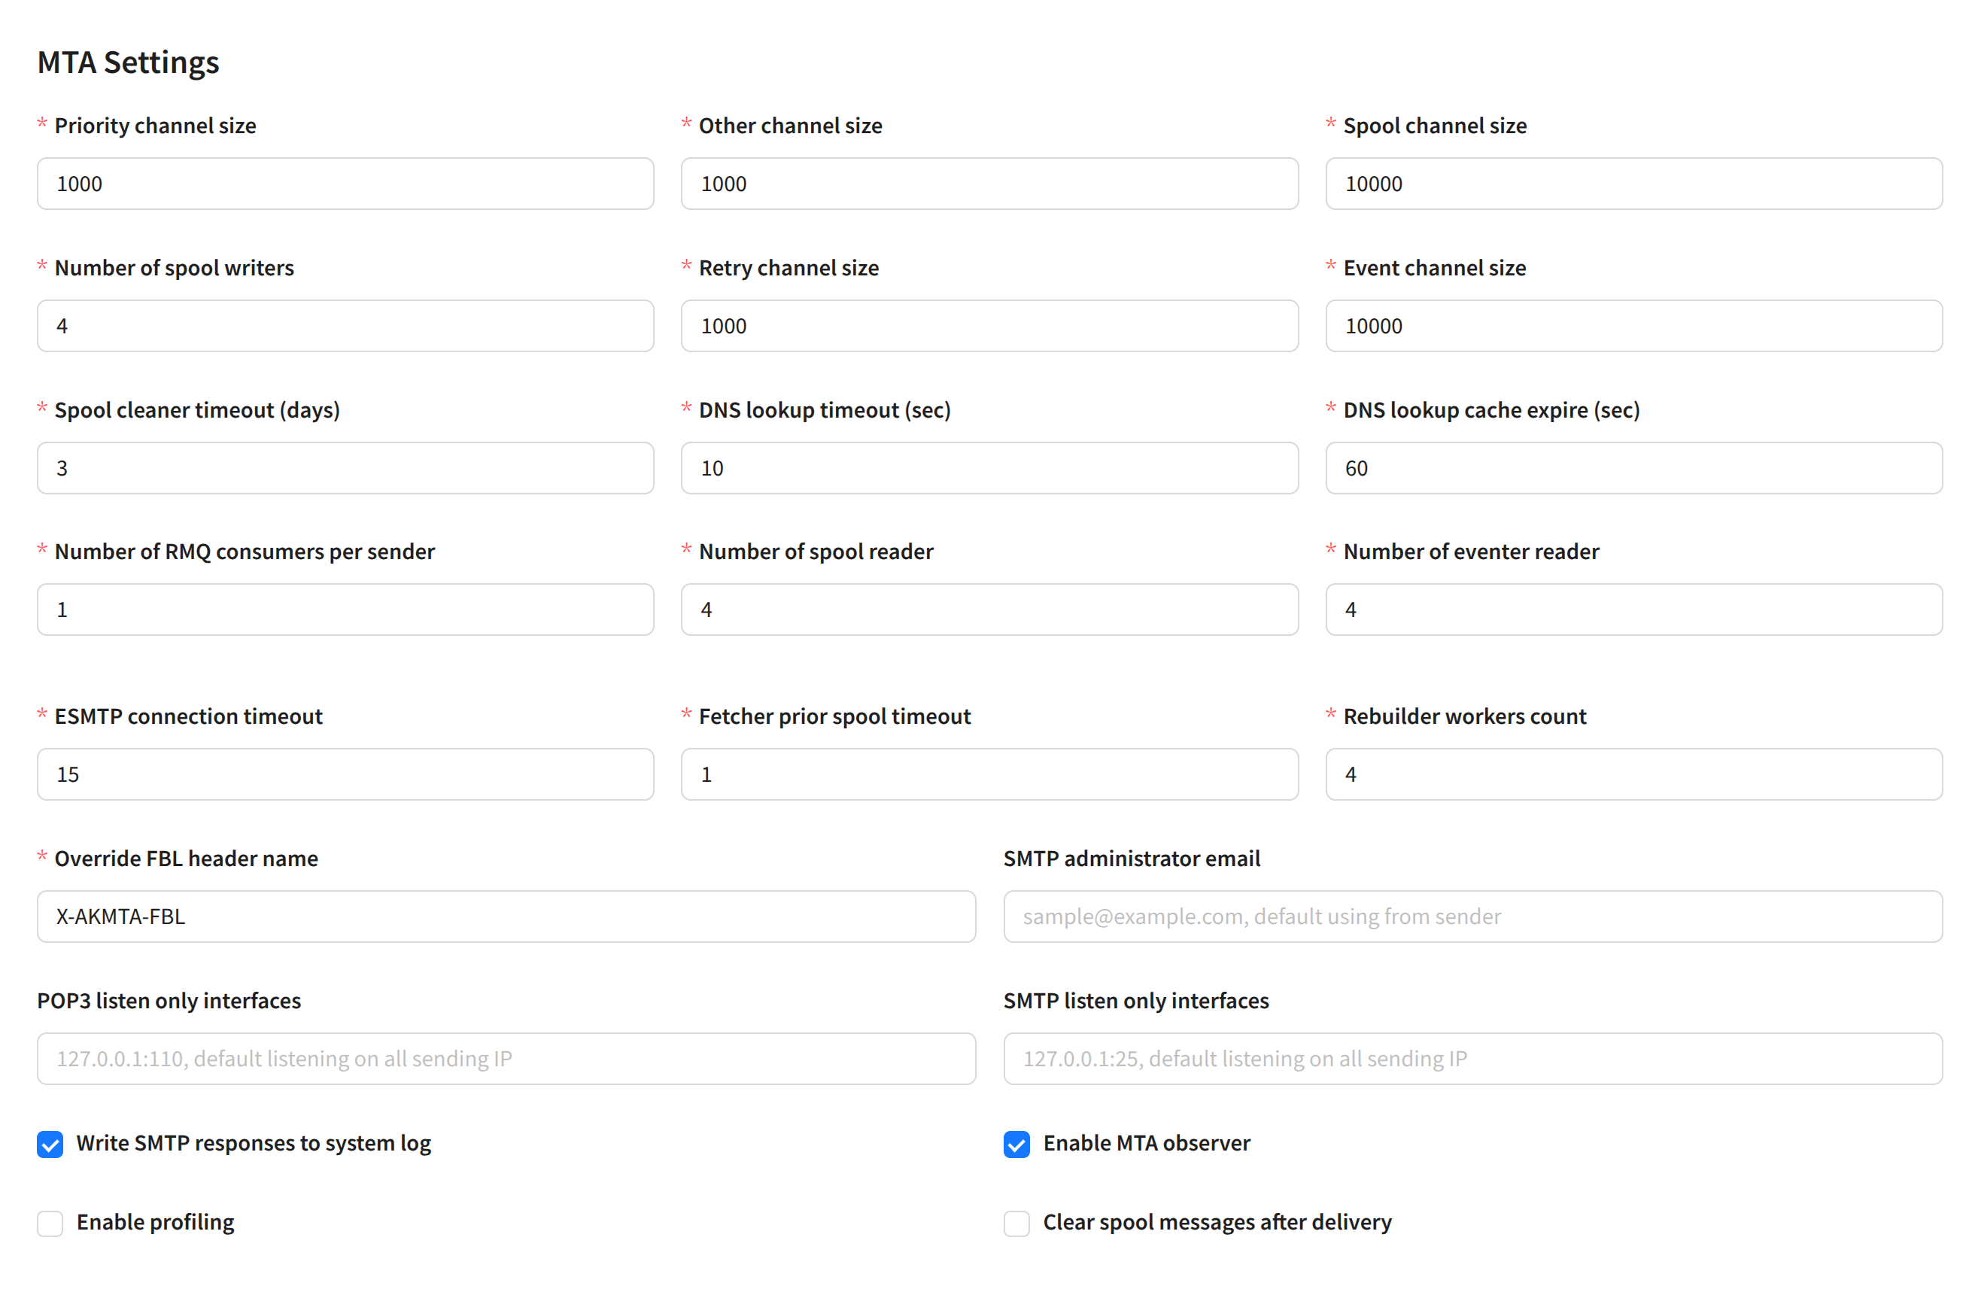Image resolution: width=1969 pixels, height=1292 pixels.
Task: Focus SMTP listen only interfaces field
Action: click(x=1472, y=1059)
